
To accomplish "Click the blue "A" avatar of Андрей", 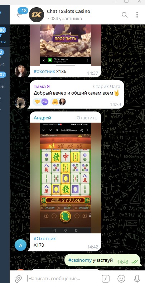I will tap(20, 245).
